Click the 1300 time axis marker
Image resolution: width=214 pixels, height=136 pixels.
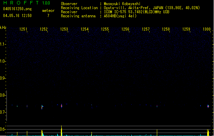(x=207, y=29)
